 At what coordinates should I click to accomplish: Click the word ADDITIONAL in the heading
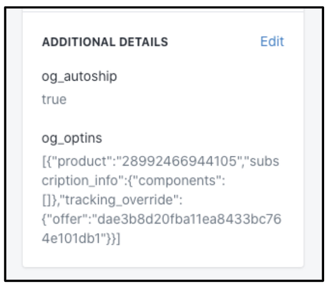(x=74, y=42)
